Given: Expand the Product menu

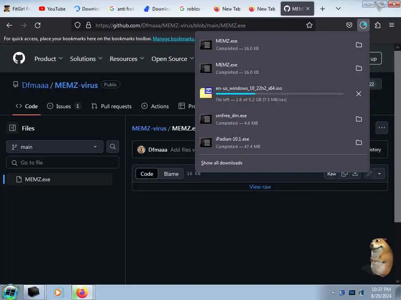Looking at the screenshot, I should pyautogui.click(x=49, y=59).
